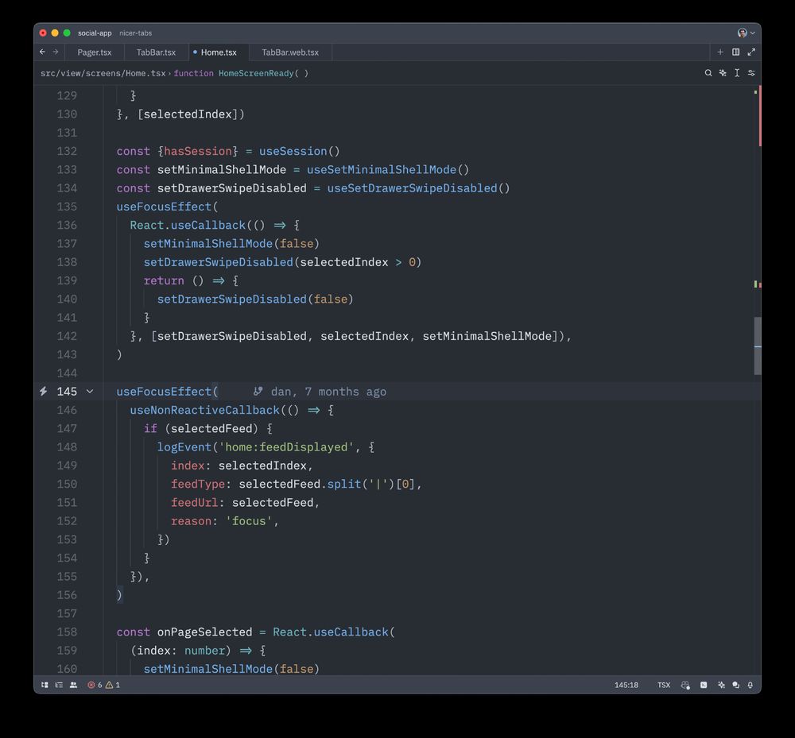Toggle the collab panel with the people icon

pos(73,685)
